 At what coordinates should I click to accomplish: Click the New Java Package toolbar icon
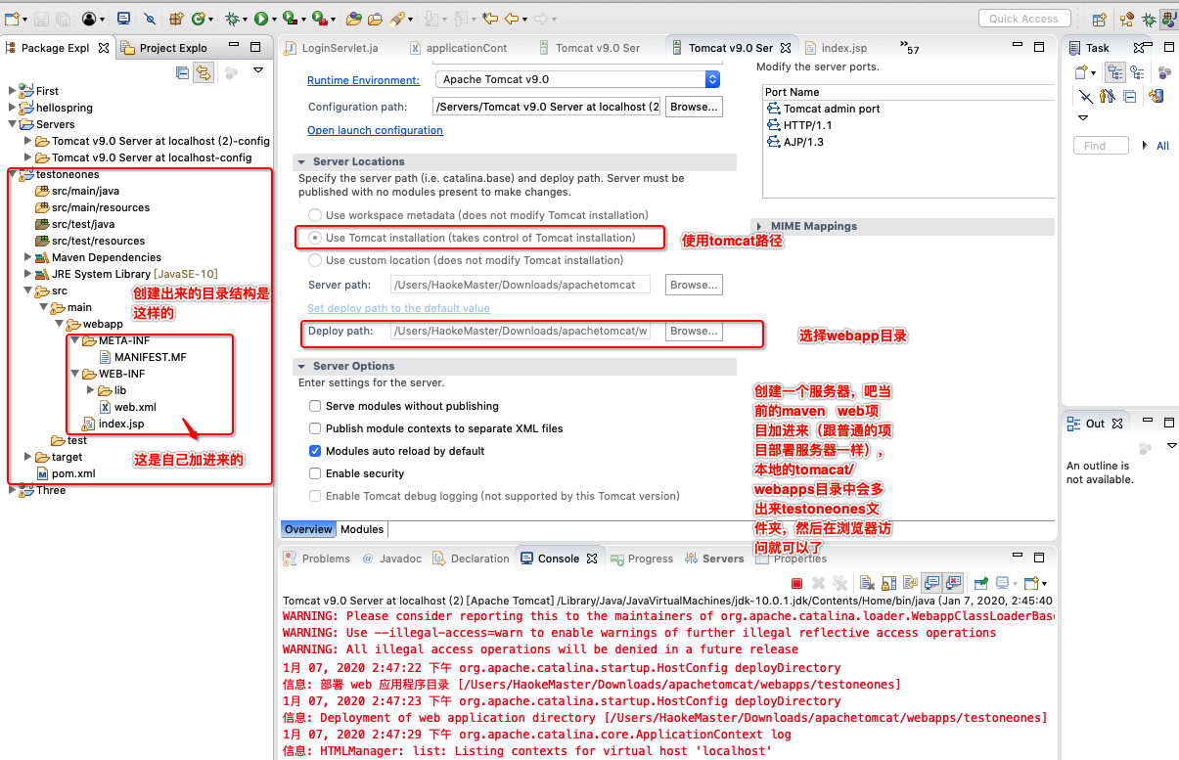pyautogui.click(x=176, y=19)
